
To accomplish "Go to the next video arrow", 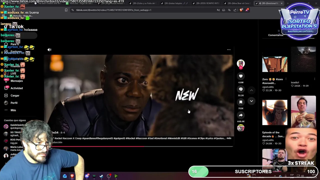I will click(x=251, y=101).
